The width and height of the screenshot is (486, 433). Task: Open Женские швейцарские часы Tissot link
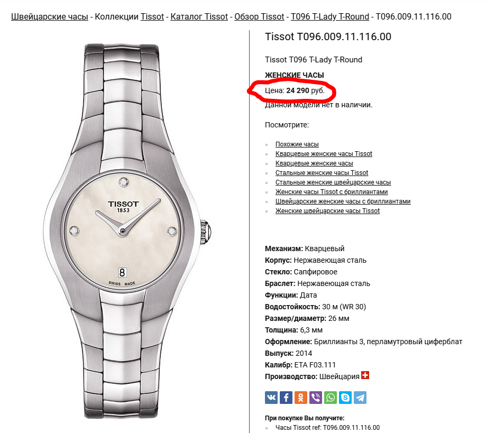(x=327, y=211)
